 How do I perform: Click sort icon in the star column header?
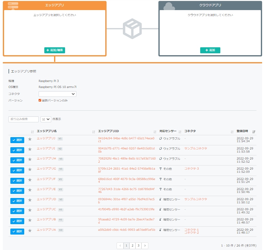[x=32, y=132]
